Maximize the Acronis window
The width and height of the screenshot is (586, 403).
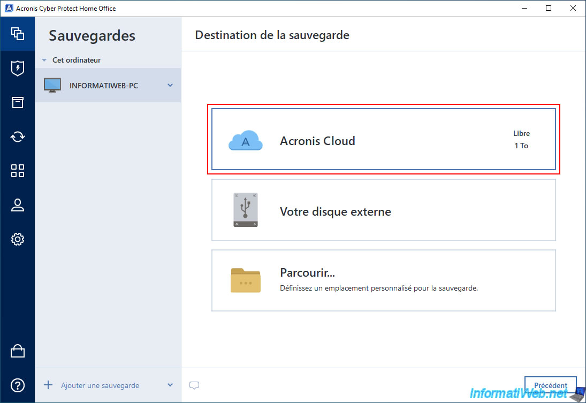click(x=549, y=8)
